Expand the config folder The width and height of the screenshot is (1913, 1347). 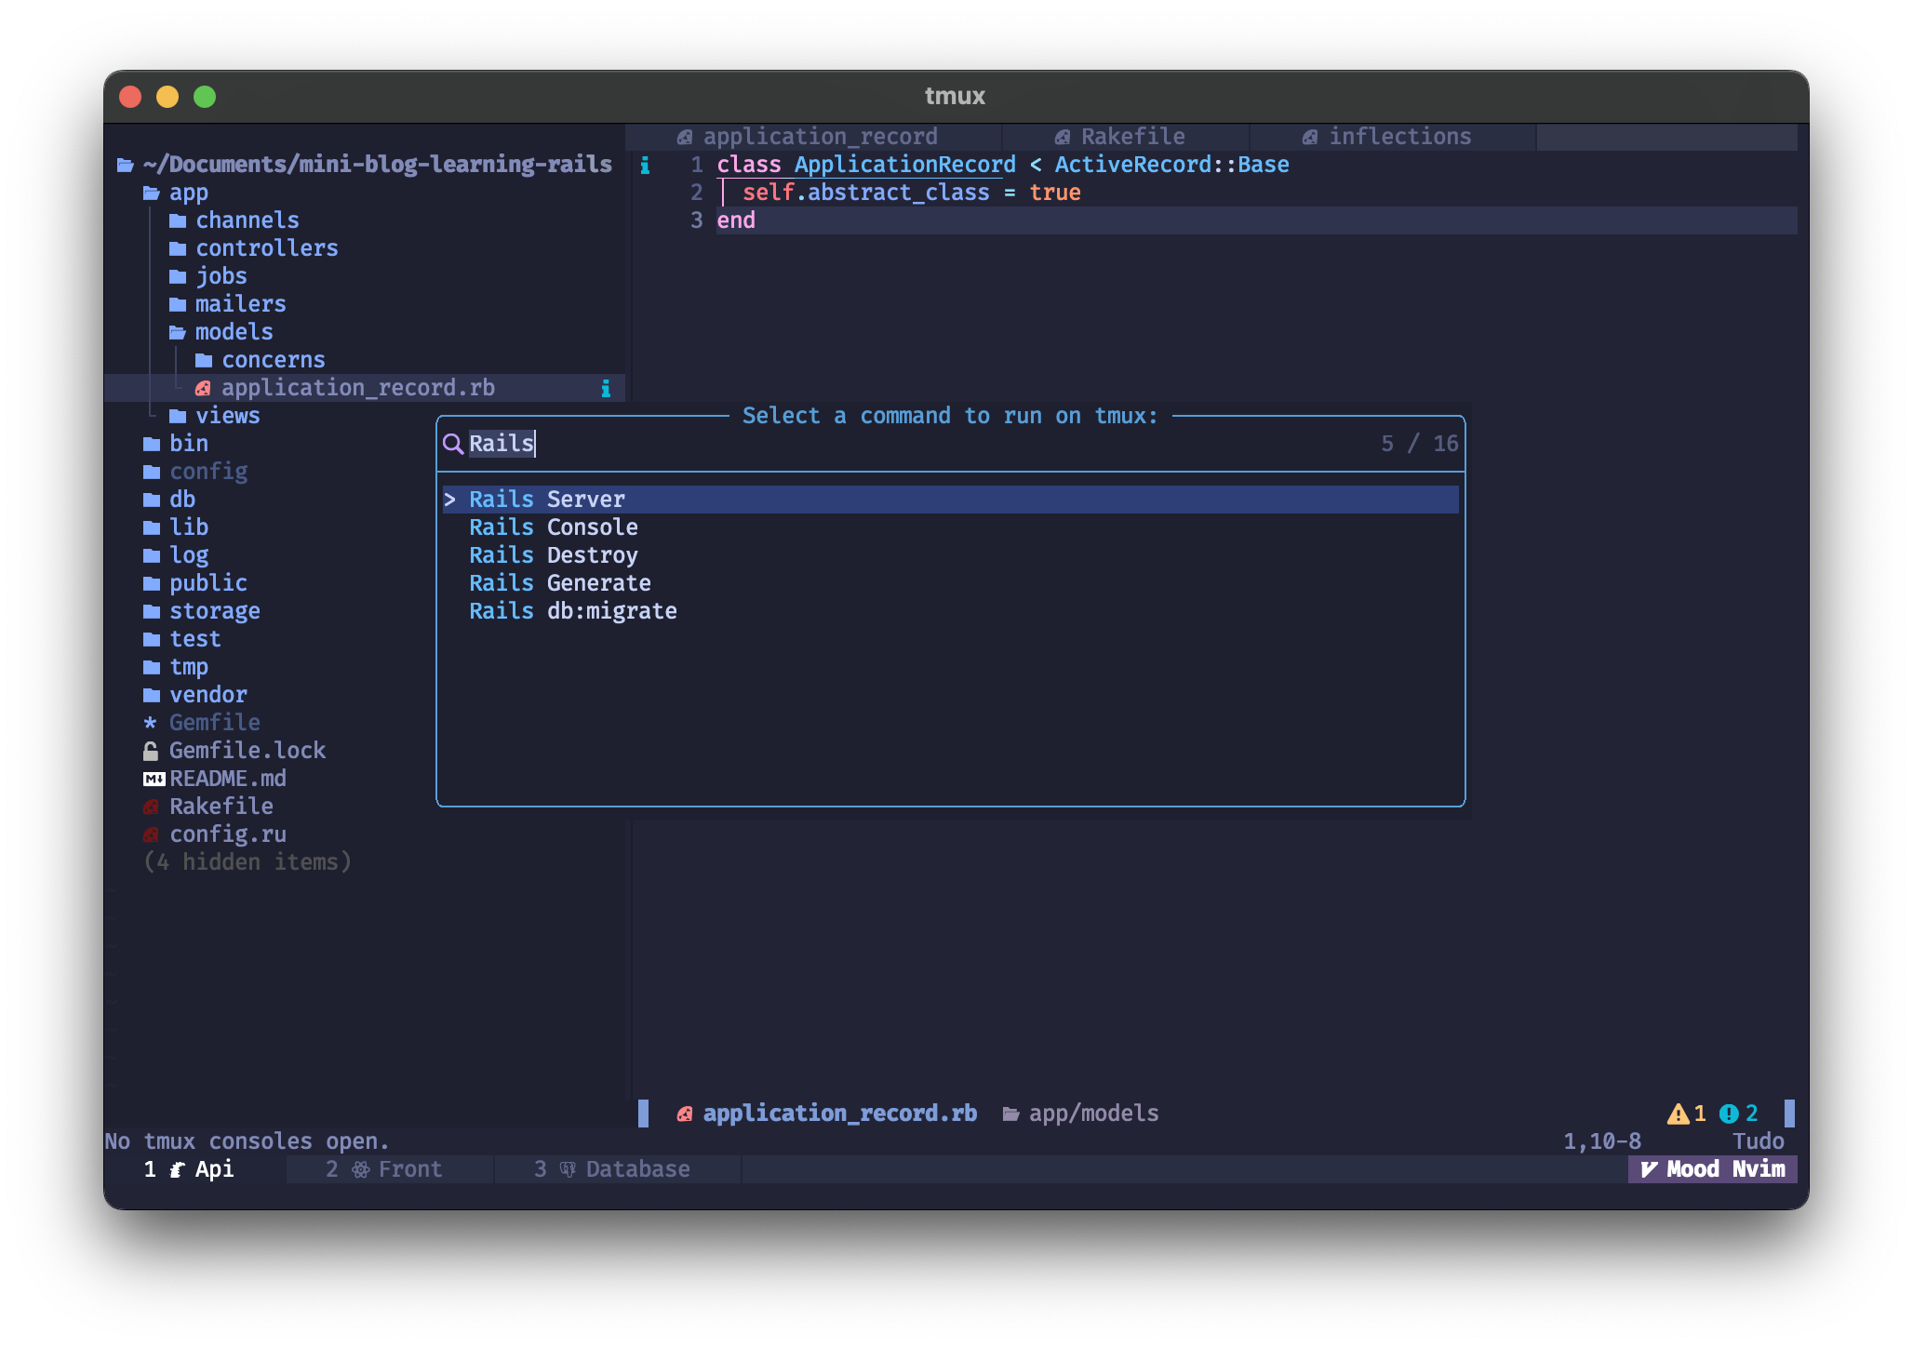[207, 472]
